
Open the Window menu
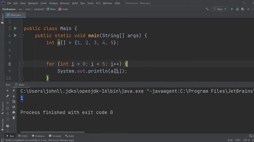108,3
